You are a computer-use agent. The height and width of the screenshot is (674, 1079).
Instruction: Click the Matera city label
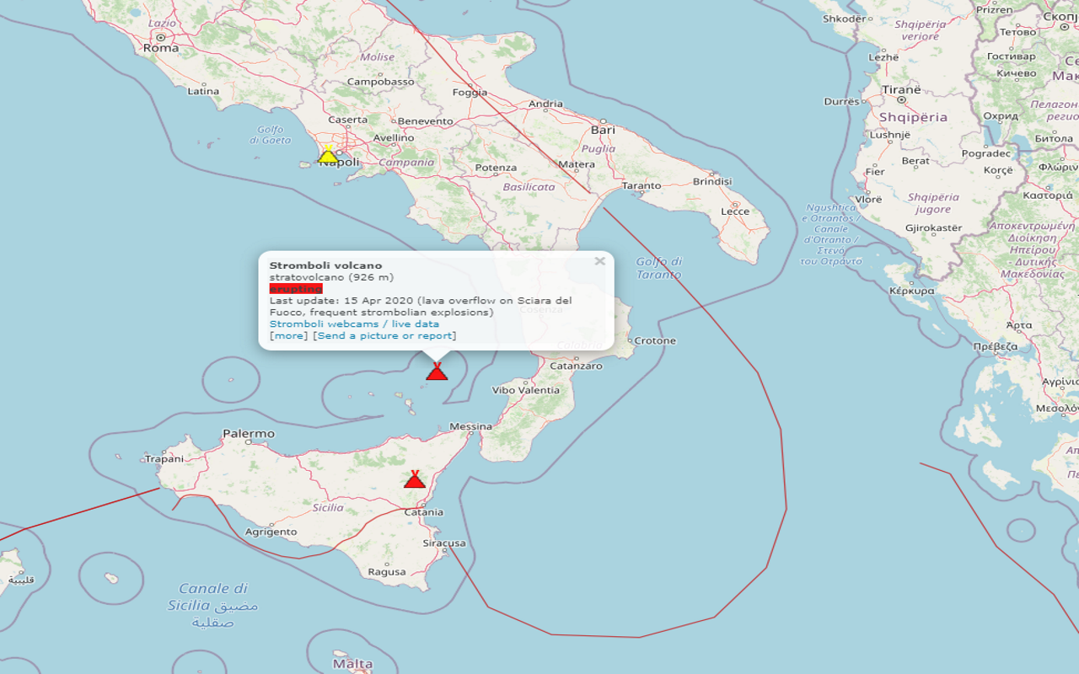577,164
